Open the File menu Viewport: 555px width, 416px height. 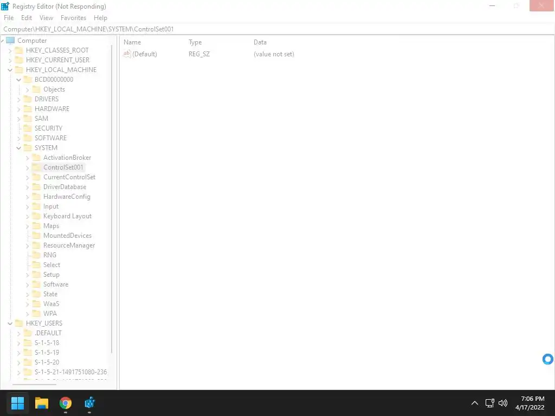[x=9, y=18]
